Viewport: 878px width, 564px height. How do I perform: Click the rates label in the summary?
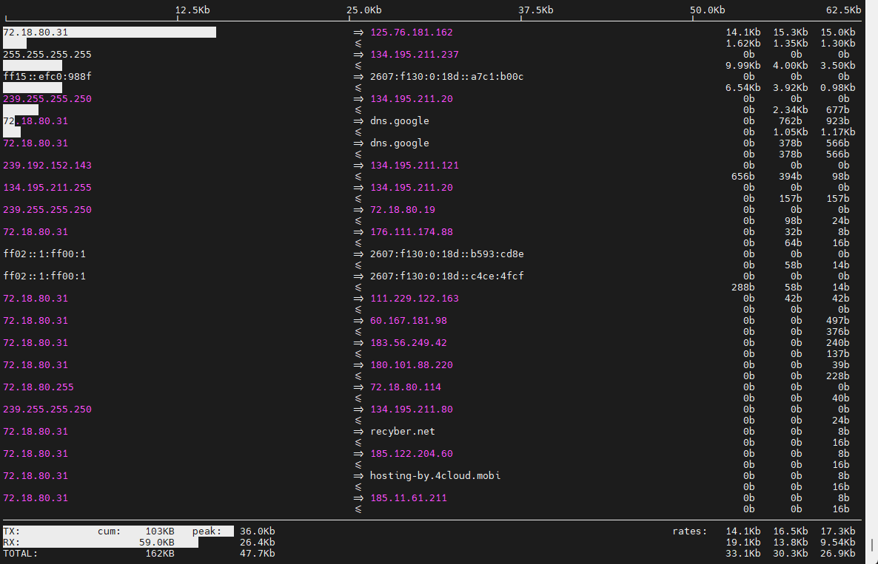[x=689, y=531]
